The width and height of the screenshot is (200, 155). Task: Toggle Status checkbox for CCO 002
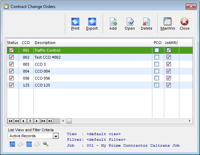point(11,57)
